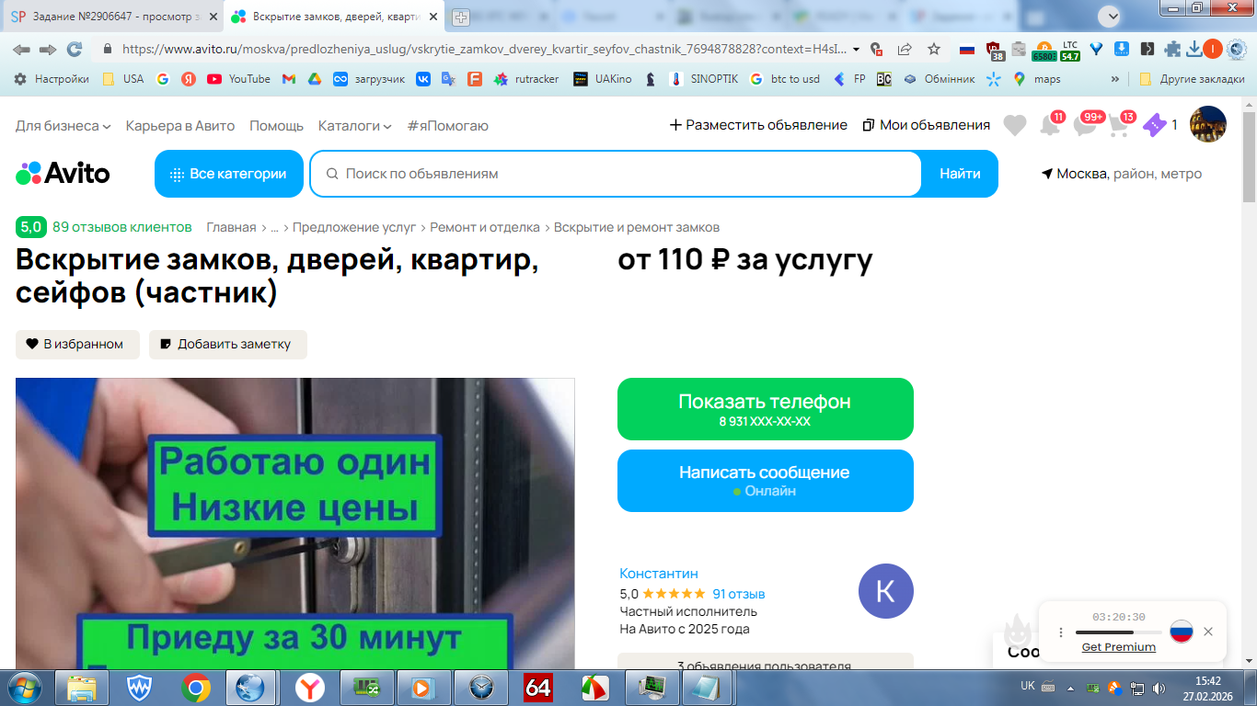Click Разместить объявление
Screen dimensions: 1257x706
[x=758, y=125]
